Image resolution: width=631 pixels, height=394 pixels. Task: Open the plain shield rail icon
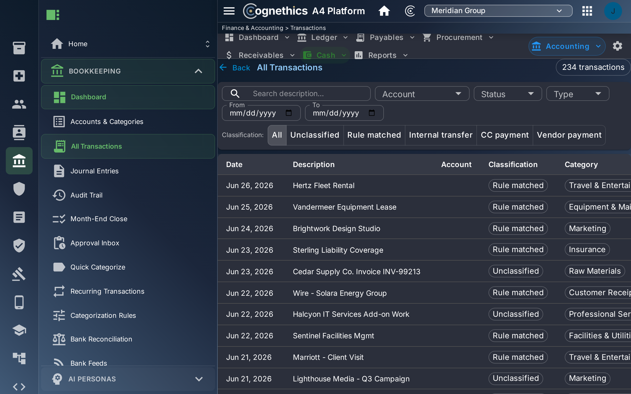pyautogui.click(x=19, y=189)
